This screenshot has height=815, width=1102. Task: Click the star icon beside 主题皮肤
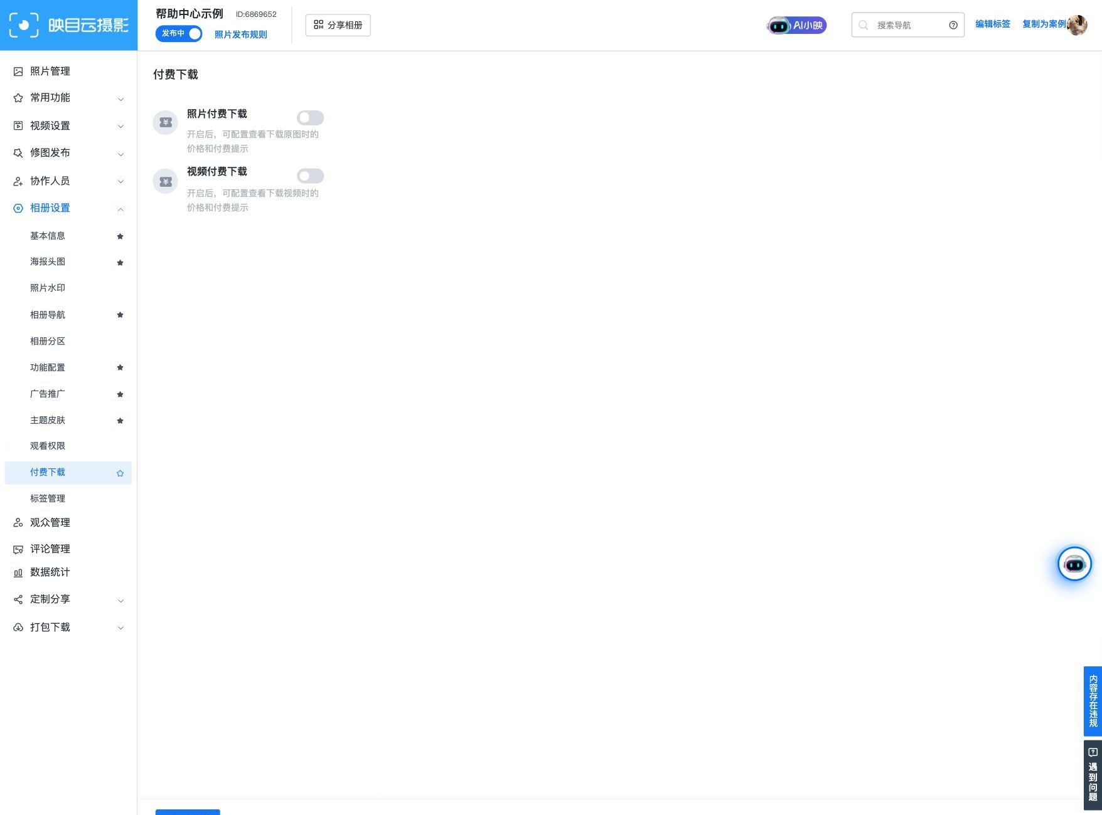click(x=120, y=421)
